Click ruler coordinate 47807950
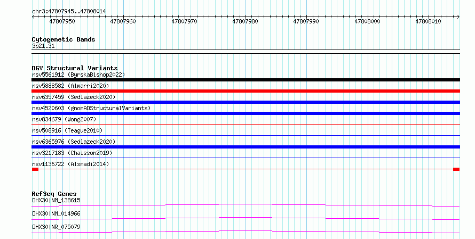This screenshot has width=475, height=239. coord(62,21)
